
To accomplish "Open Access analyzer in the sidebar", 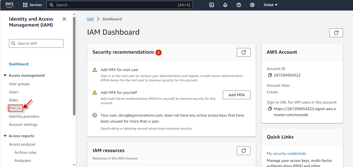I will tap(22, 144).
